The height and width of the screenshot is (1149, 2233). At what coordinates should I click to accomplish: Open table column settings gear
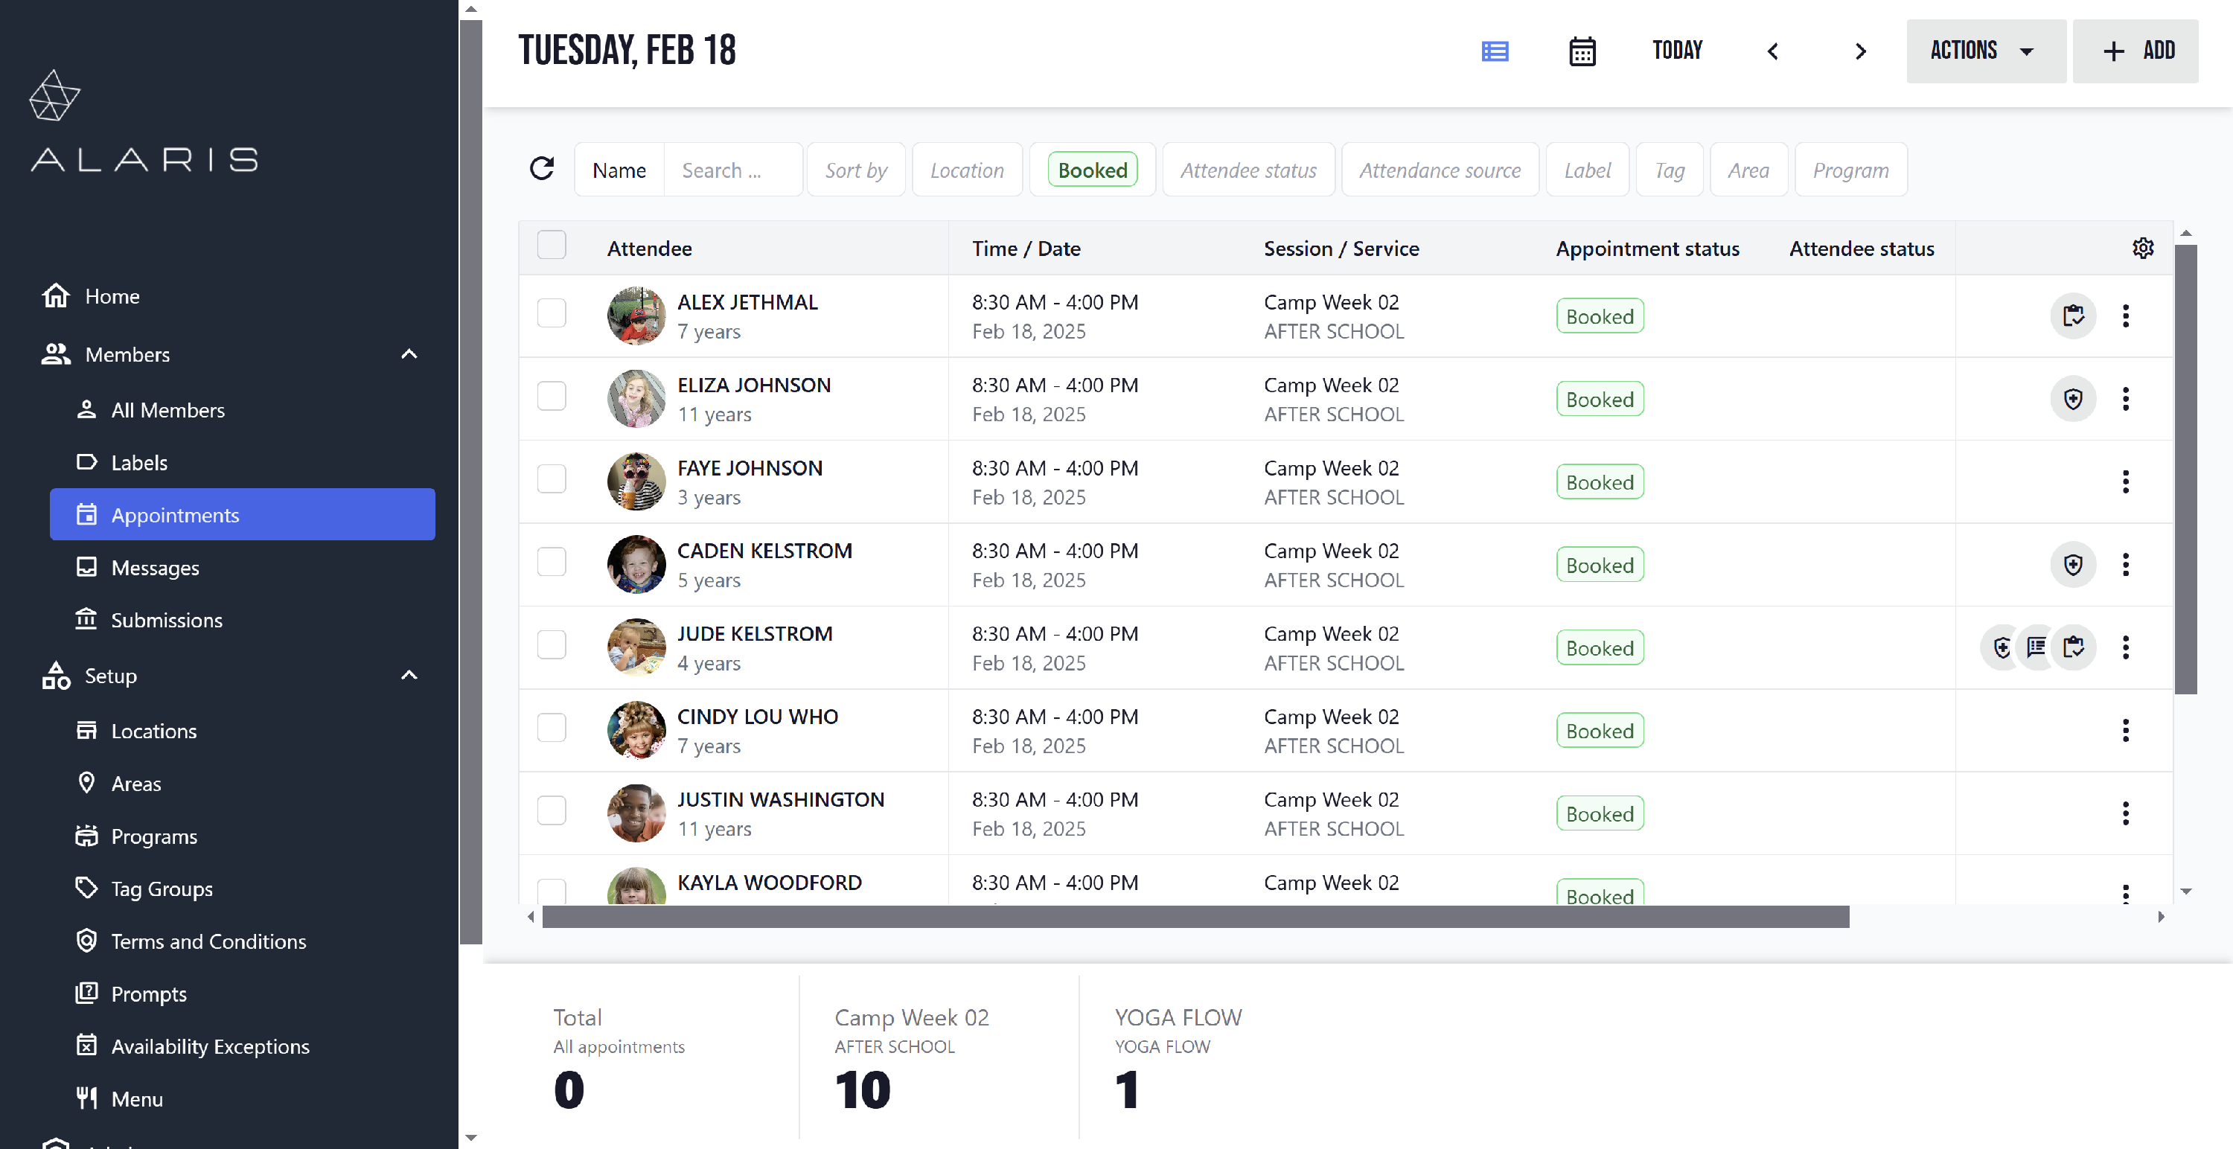[x=2143, y=248]
